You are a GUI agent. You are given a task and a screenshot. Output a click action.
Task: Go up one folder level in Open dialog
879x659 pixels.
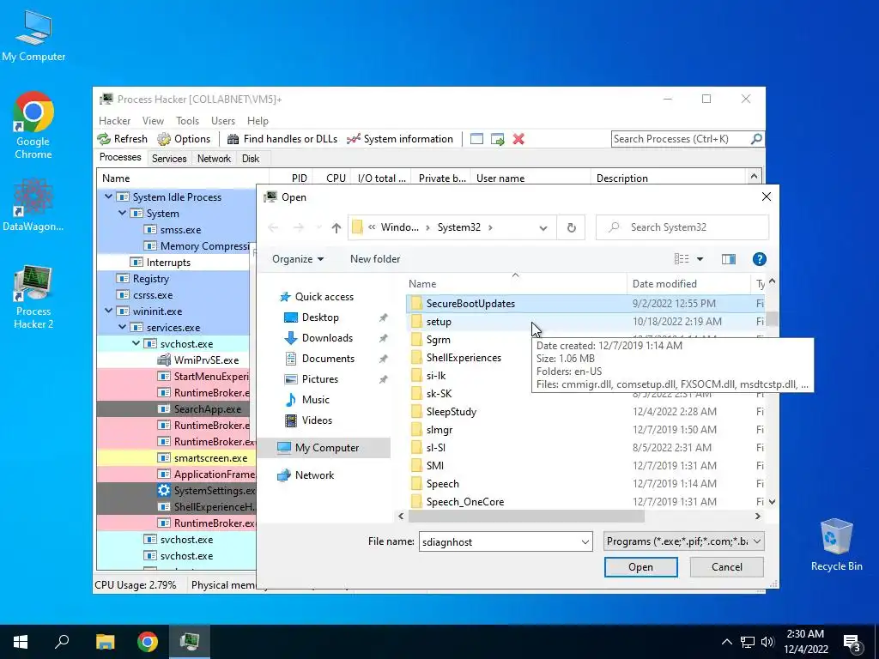point(336,227)
